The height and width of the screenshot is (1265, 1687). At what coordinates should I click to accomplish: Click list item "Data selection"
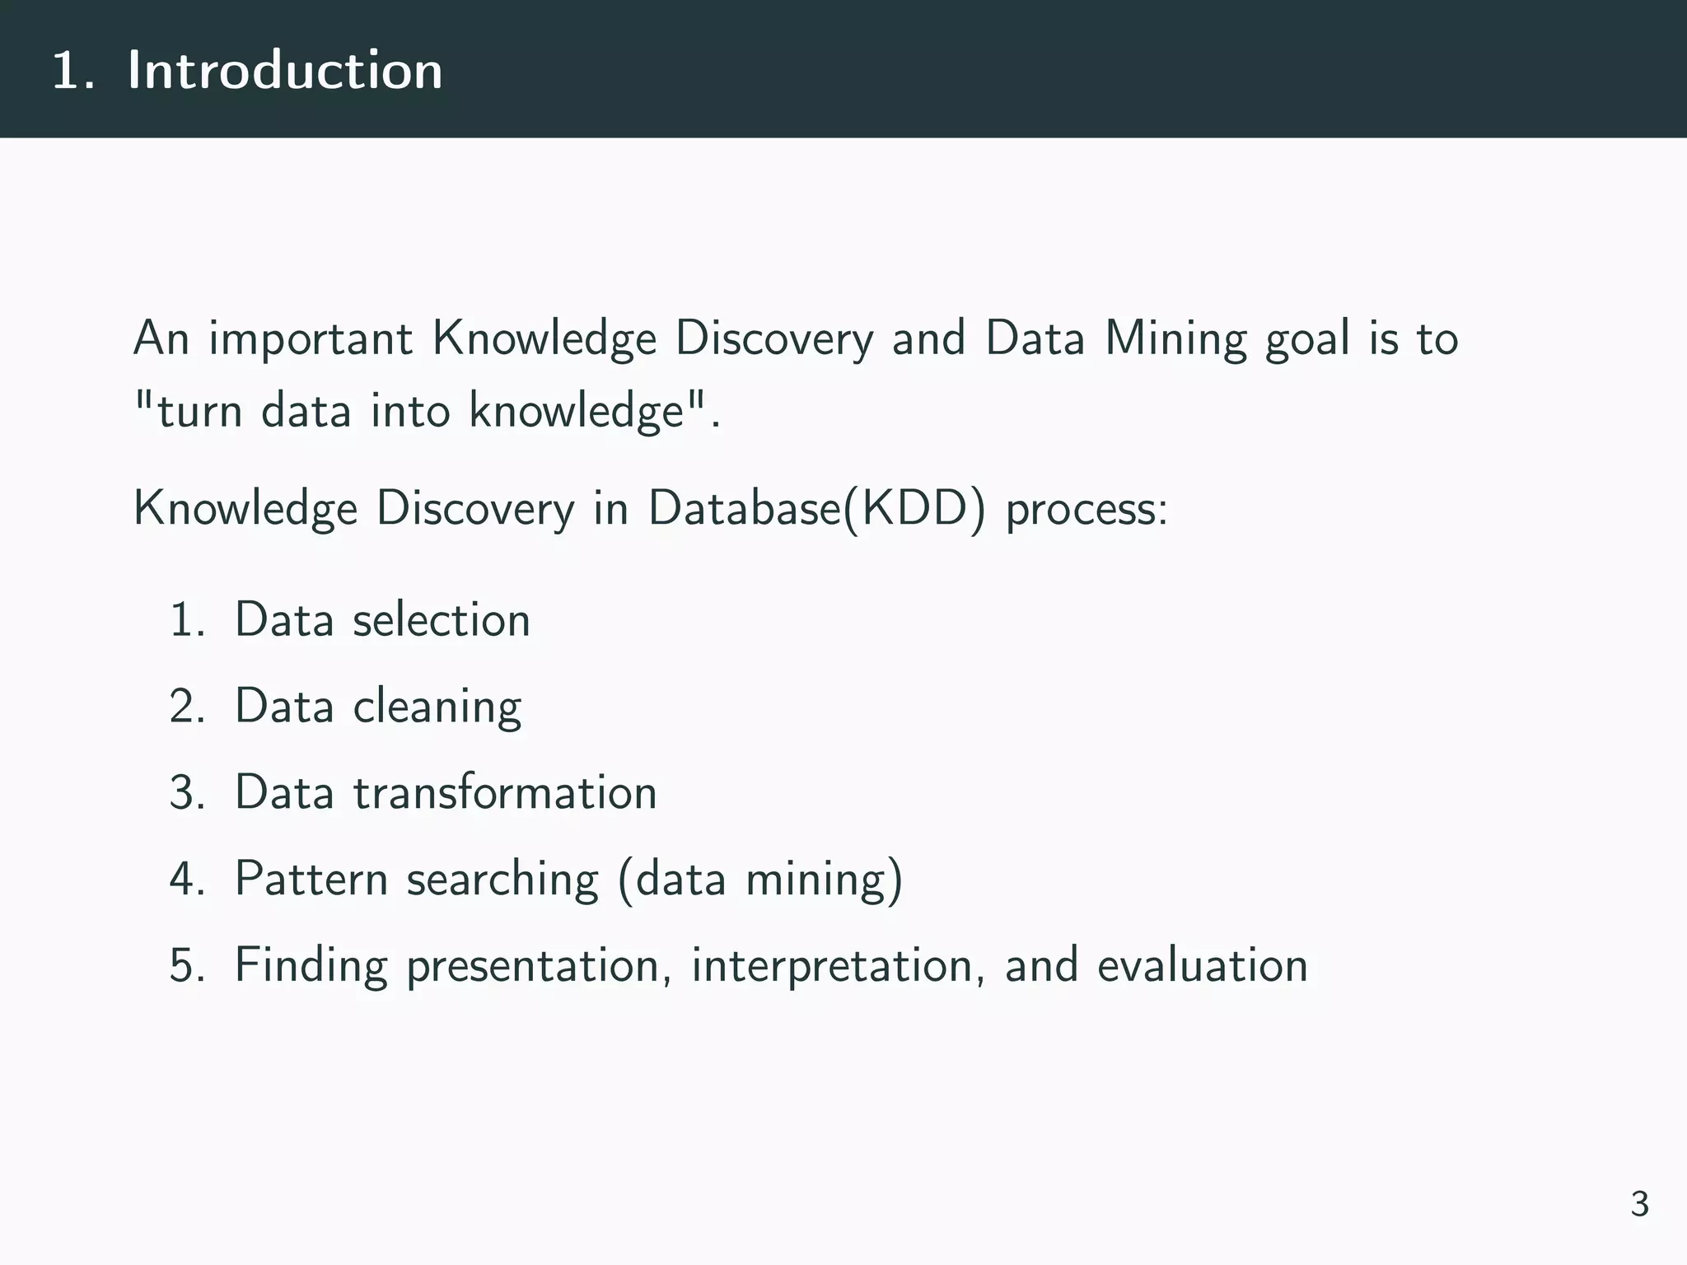382,619
